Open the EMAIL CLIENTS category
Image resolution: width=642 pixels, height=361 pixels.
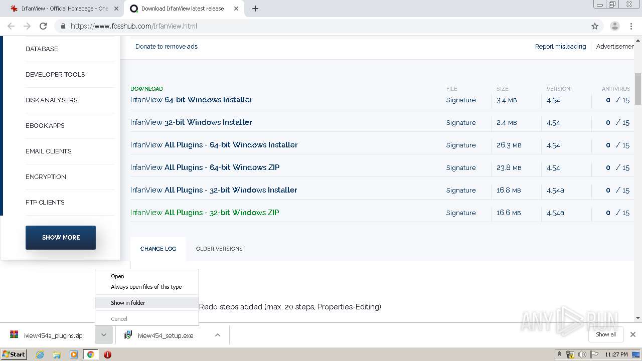pyautogui.click(x=48, y=151)
